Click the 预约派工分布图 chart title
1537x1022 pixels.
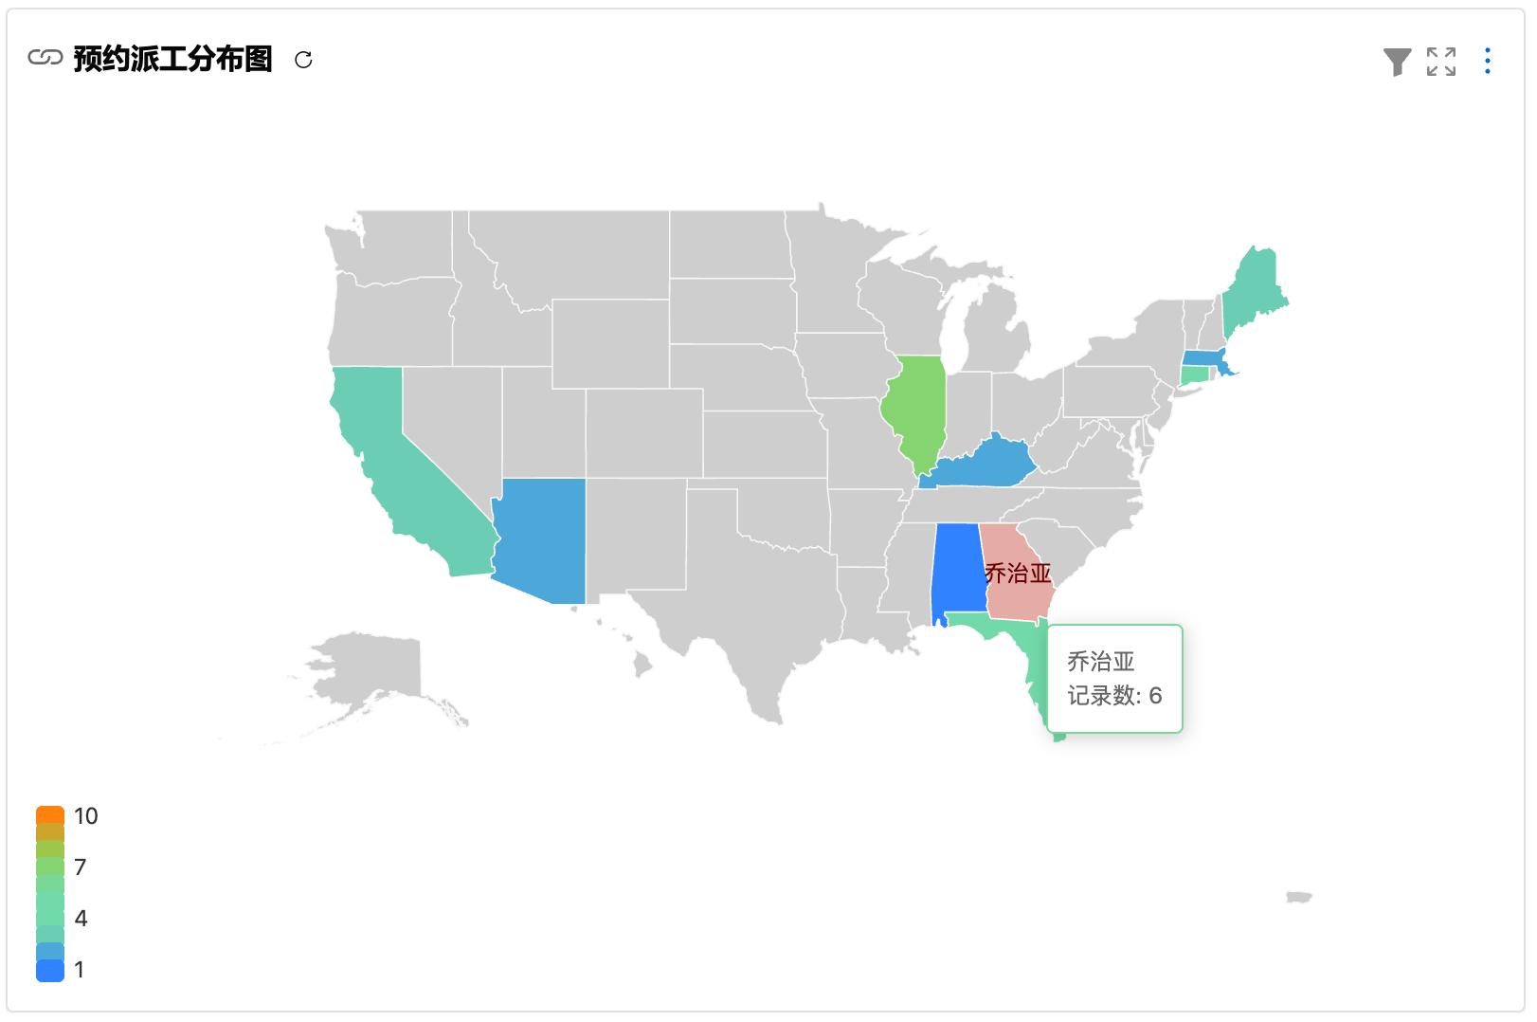[172, 60]
